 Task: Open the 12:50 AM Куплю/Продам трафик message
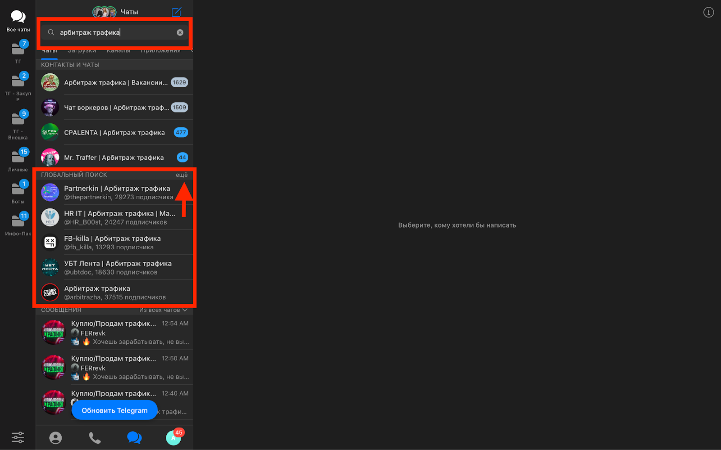click(114, 368)
